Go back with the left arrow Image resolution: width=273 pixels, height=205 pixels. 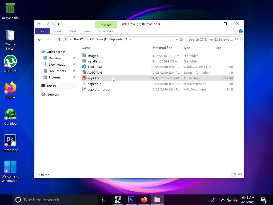[40, 39]
